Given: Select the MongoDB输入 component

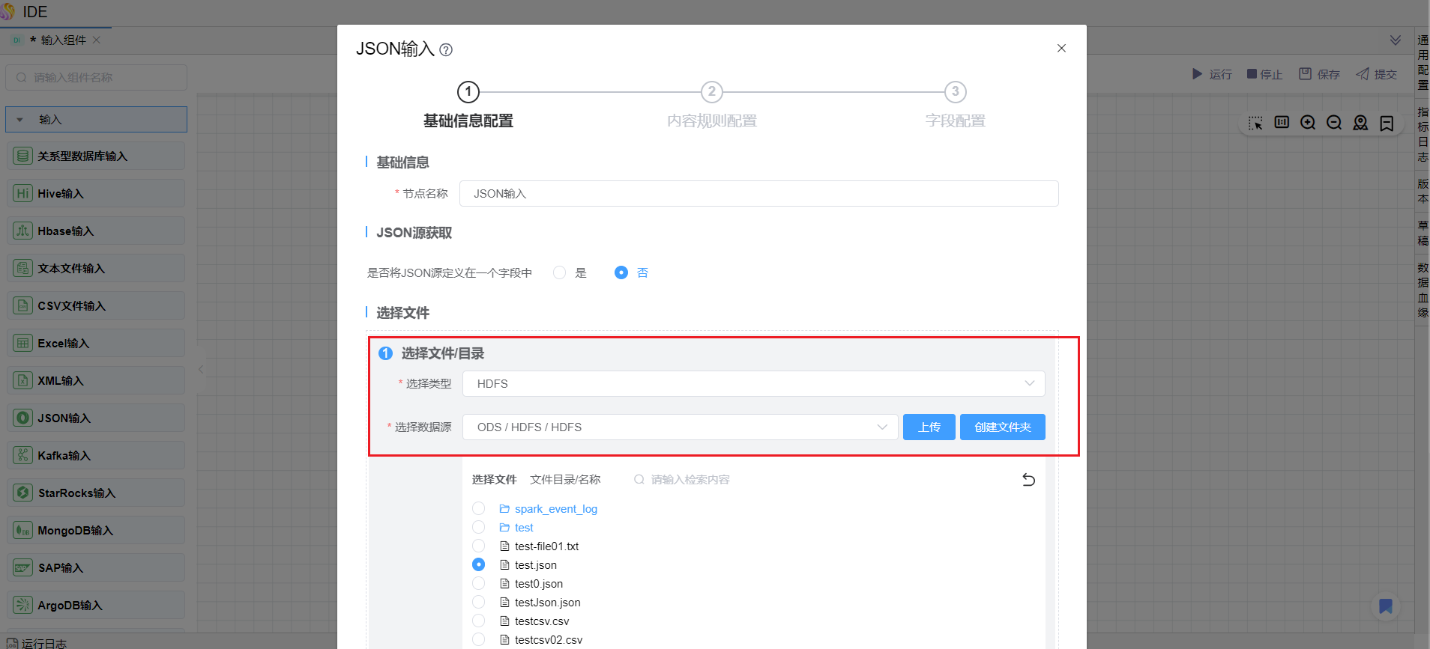Looking at the screenshot, I should (96, 530).
